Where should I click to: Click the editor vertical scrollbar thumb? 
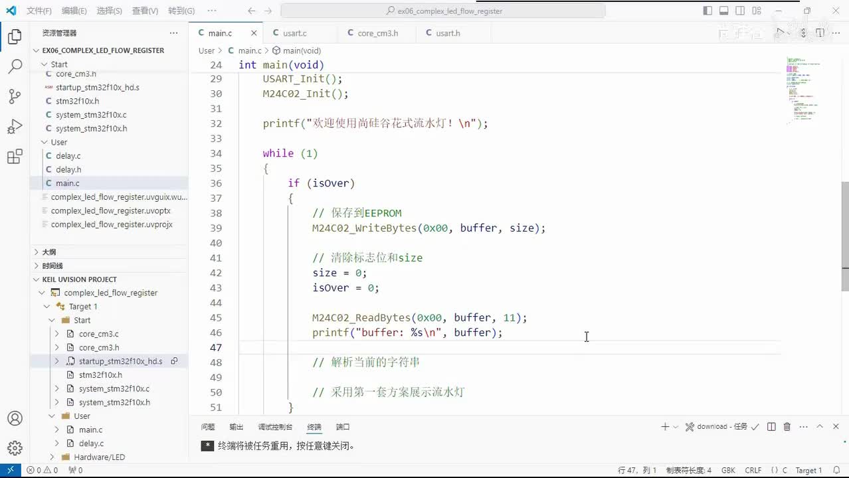coord(845,236)
